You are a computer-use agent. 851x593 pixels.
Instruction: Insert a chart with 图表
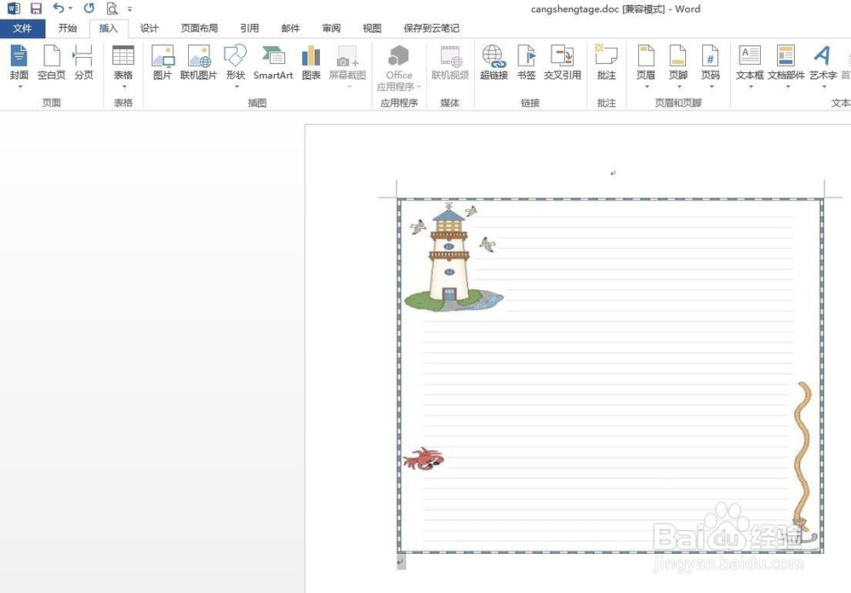tap(311, 62)
